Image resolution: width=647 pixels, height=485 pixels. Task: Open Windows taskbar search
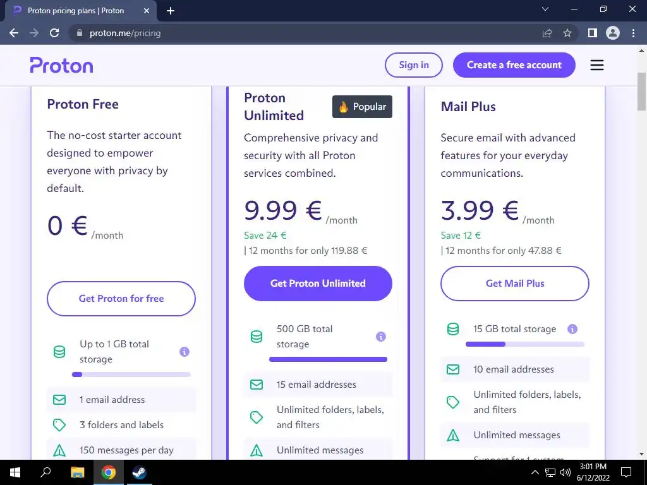point(45,472)
